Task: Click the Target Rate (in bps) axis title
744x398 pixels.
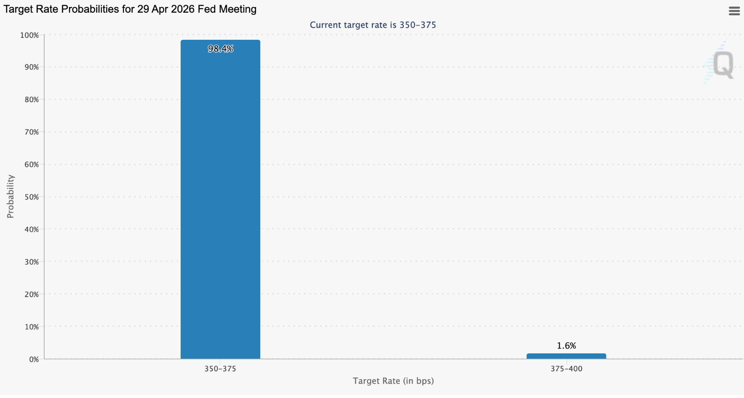Action: [393, 381]
